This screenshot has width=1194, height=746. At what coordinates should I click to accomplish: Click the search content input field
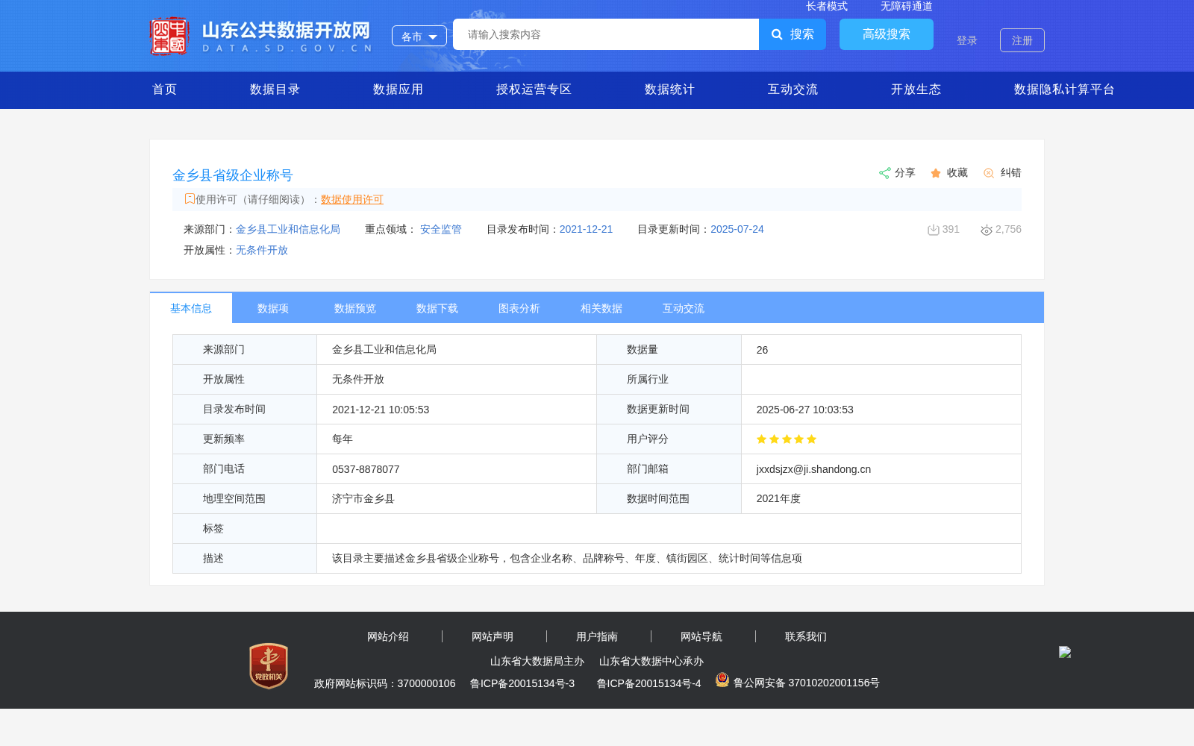606,34
